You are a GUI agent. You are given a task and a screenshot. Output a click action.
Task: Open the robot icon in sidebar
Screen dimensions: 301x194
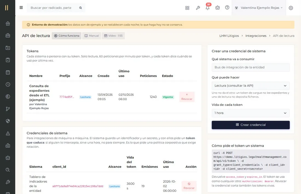click(x=8, y=158)
